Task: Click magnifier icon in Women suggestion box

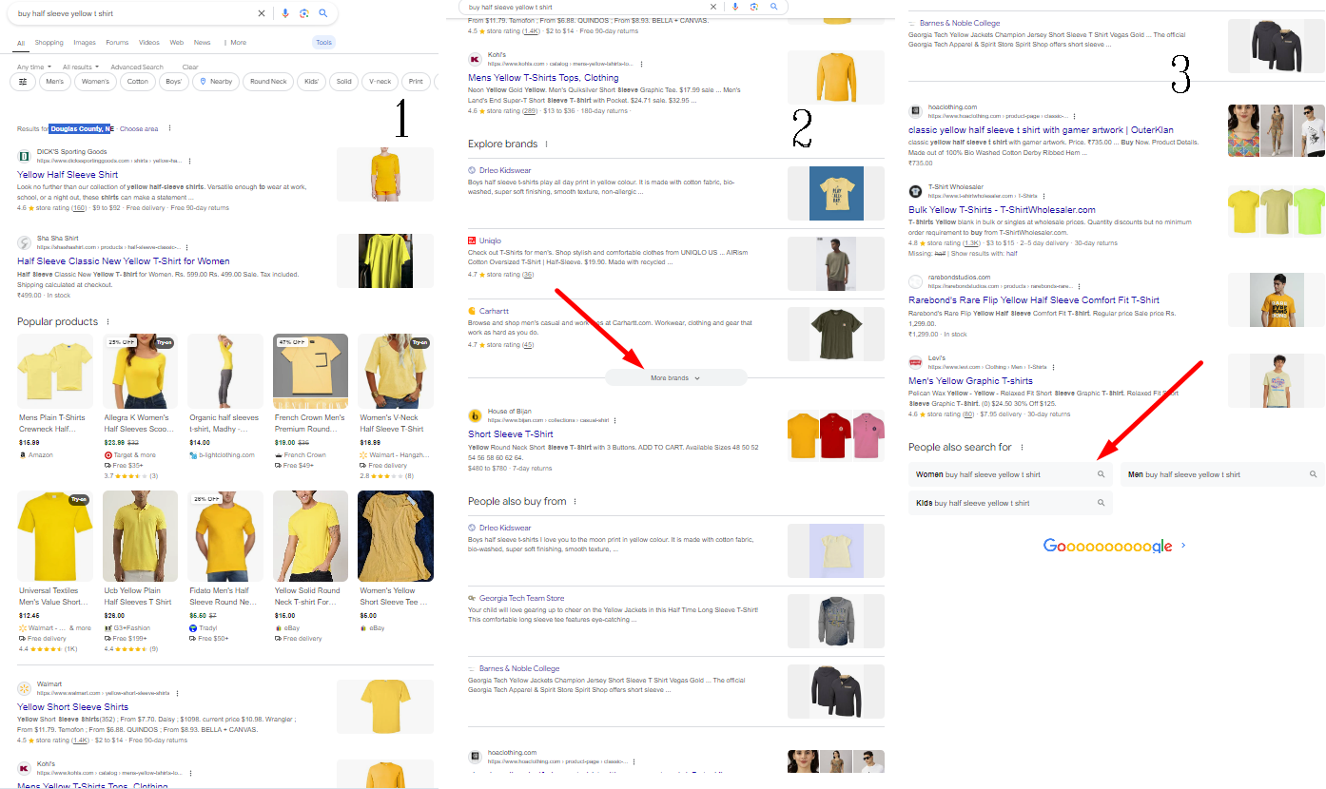Action: click(1102, 474)
